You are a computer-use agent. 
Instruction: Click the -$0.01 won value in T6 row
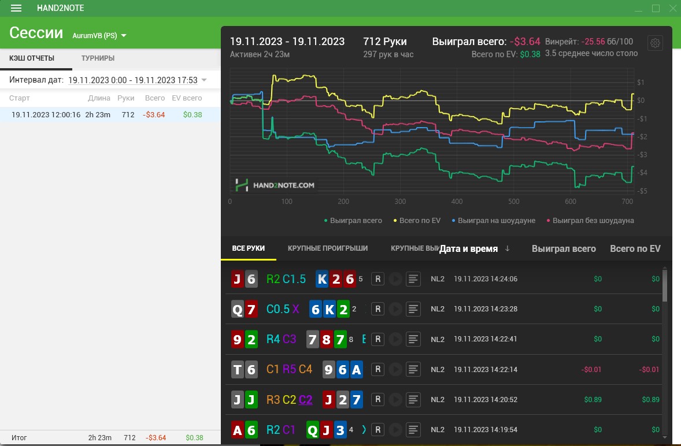(x=591, y=369)
